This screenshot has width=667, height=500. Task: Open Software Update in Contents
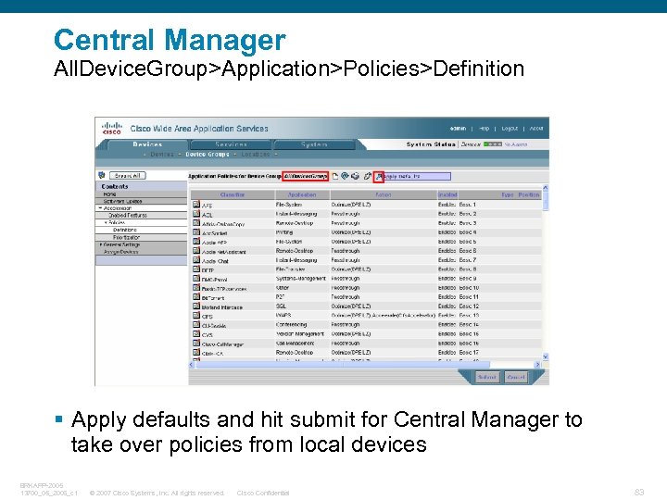[122, 201]
